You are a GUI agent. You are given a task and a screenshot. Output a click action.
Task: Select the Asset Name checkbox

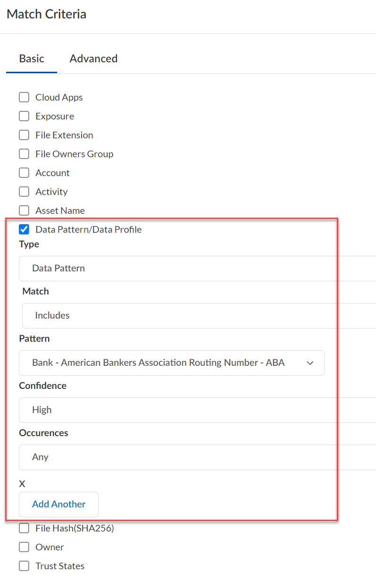[24, 211]
